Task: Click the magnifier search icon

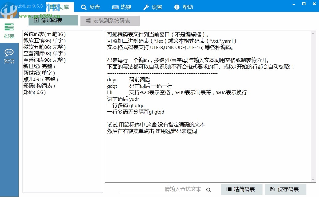Action: tap(208, 189)
